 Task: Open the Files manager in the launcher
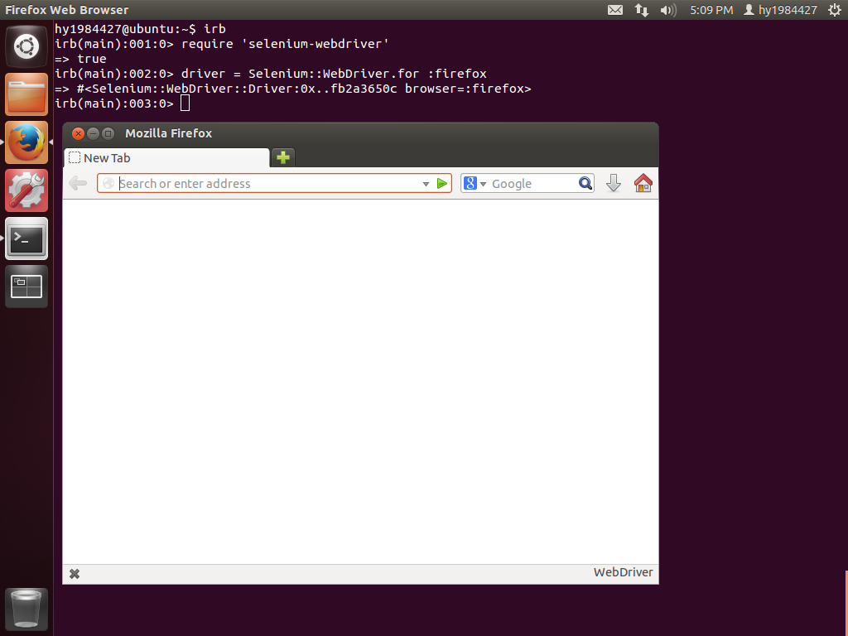click(x=26, y=94)
